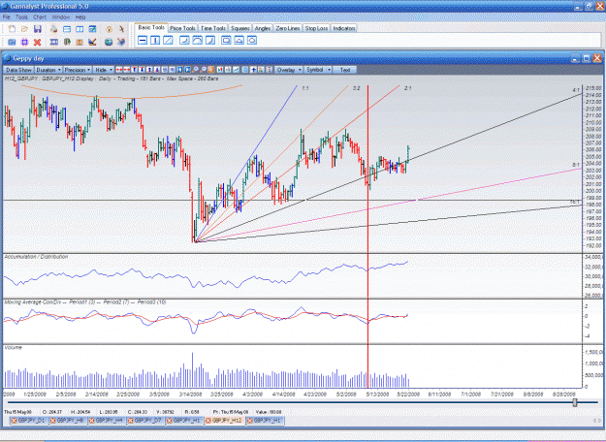Click the Data Show button
The width and height of the screenshot is (606, 442).
click(x=18, y=70)
